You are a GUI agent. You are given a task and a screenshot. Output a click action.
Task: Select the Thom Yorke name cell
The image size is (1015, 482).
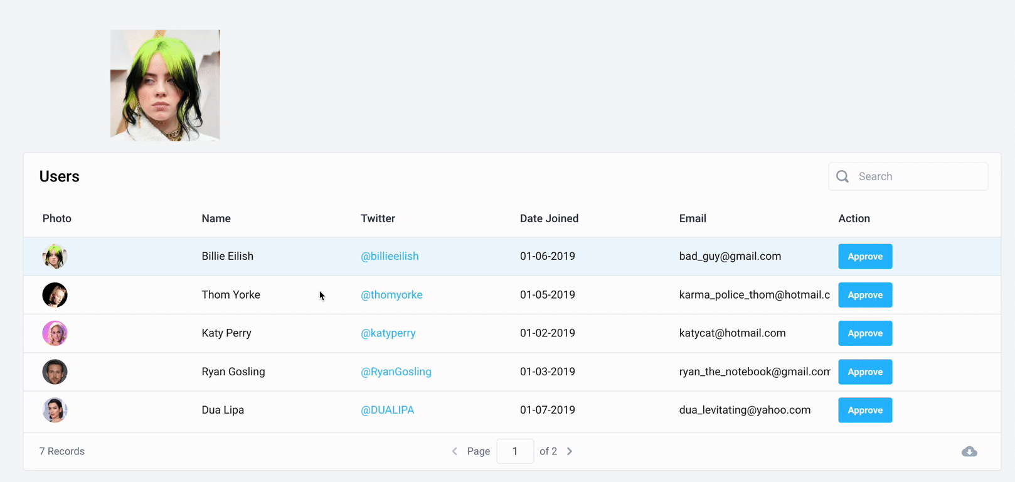pyautogui.click(x=231, y=295)
